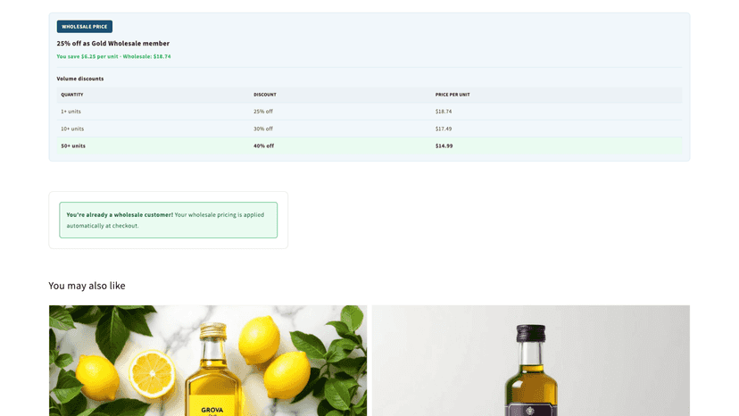Image resolution: width=739 pixels, height=416 pixels.
Task: Click the 'Volume discounts' label
Action: (80, 79)
